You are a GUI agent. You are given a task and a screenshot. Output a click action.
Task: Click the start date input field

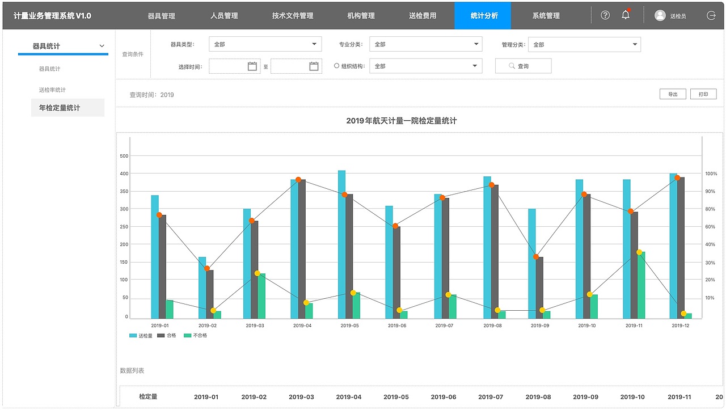click(235, 66)
